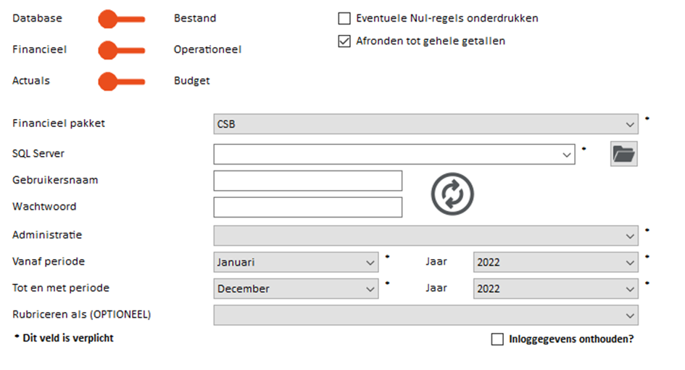Screen dimensions: 685x370
Task: Open the Administratie dropdown
Action: [426, 236]
